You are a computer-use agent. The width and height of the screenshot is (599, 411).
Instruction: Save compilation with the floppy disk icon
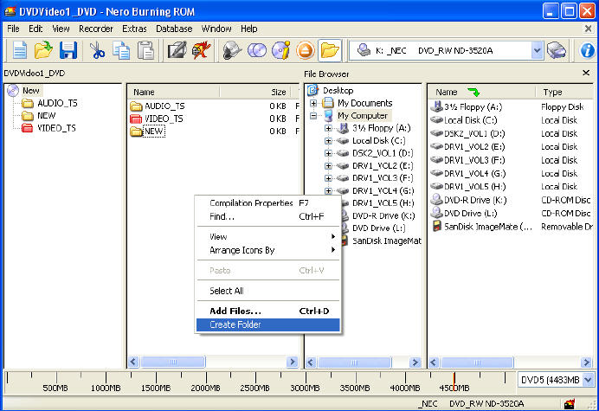pyautogui.click(x=68, y=50)
